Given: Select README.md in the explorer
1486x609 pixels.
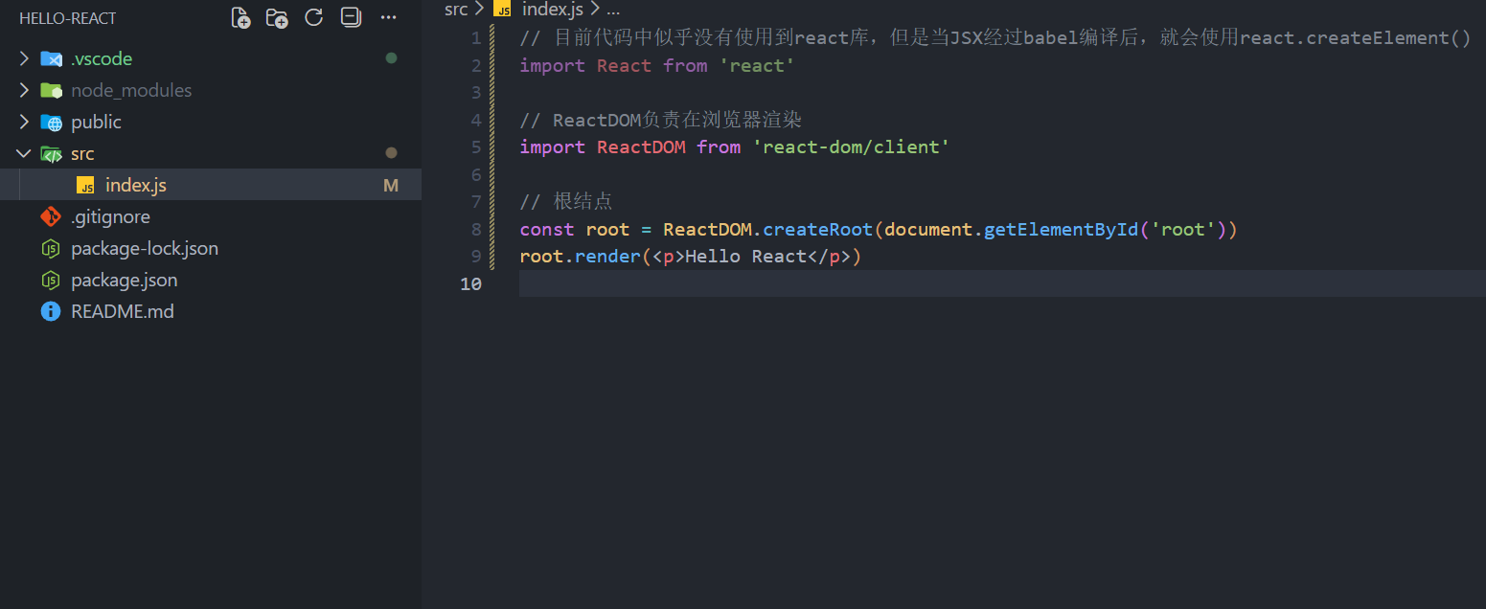Looking at the screenshot, I should click(x=122, y=311).
